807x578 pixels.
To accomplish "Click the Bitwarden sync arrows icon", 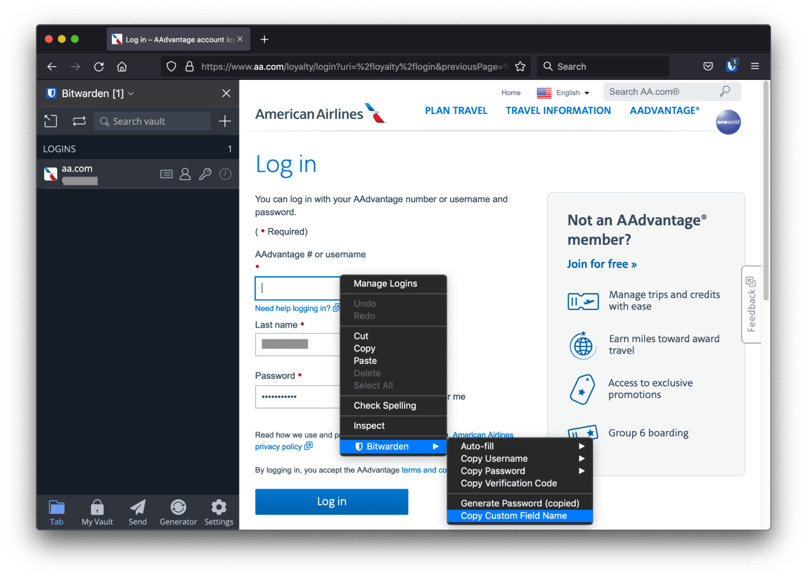I will (x=79, y=121).
